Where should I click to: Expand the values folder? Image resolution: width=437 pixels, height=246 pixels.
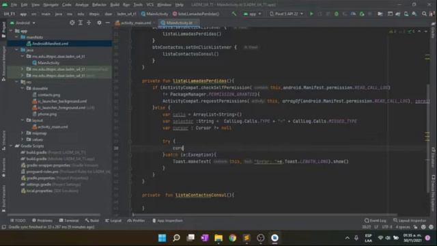pos(23,139)
